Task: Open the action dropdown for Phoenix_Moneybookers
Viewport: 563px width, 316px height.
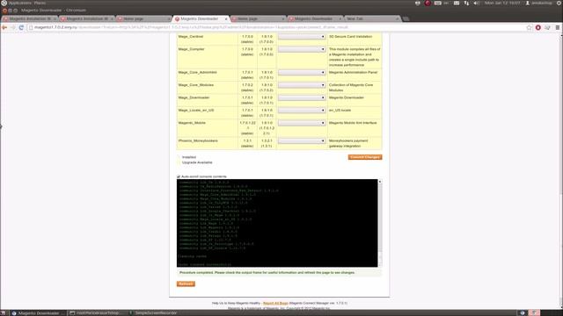Action: pyautogui.click(x=302, y=140)
